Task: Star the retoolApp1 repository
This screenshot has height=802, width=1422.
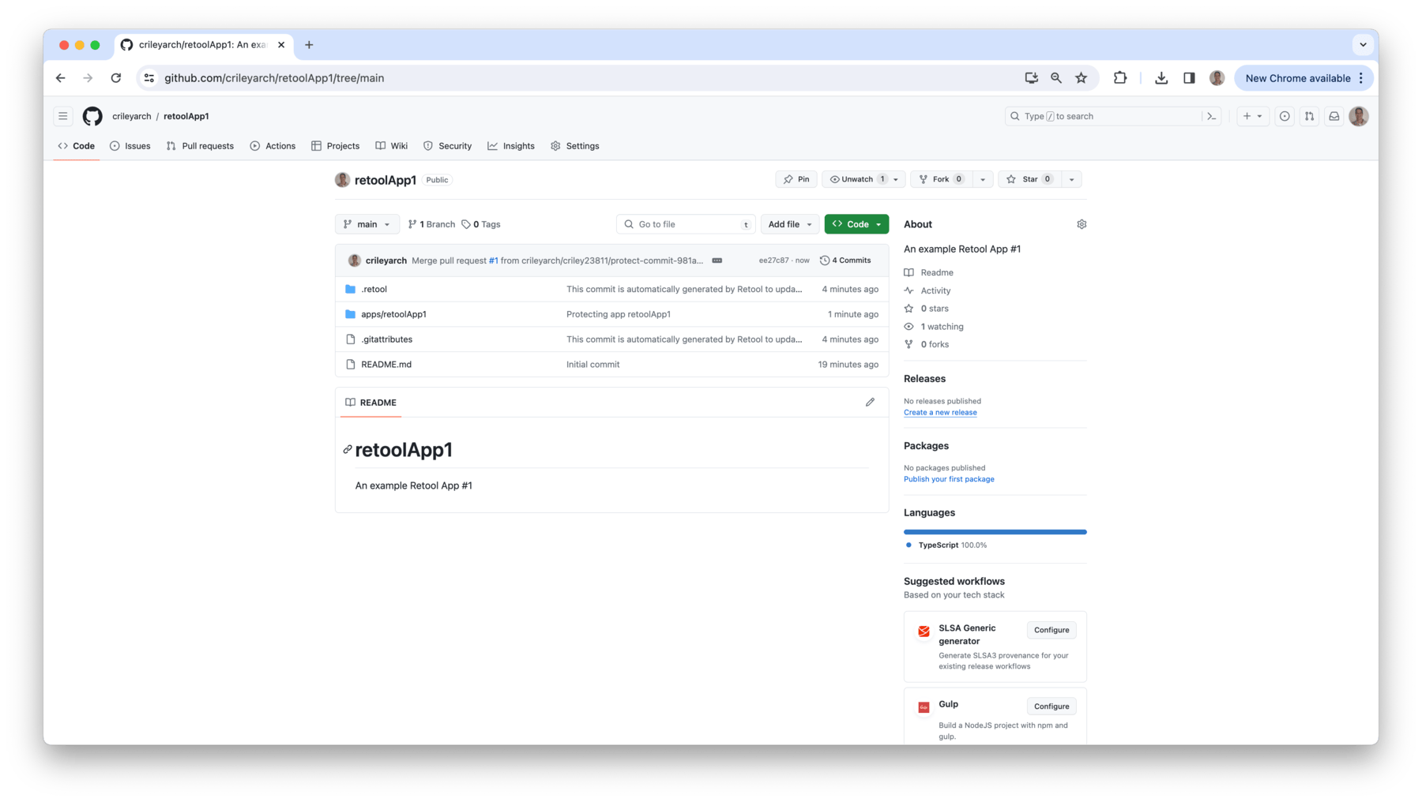Action: (1029, 179)
